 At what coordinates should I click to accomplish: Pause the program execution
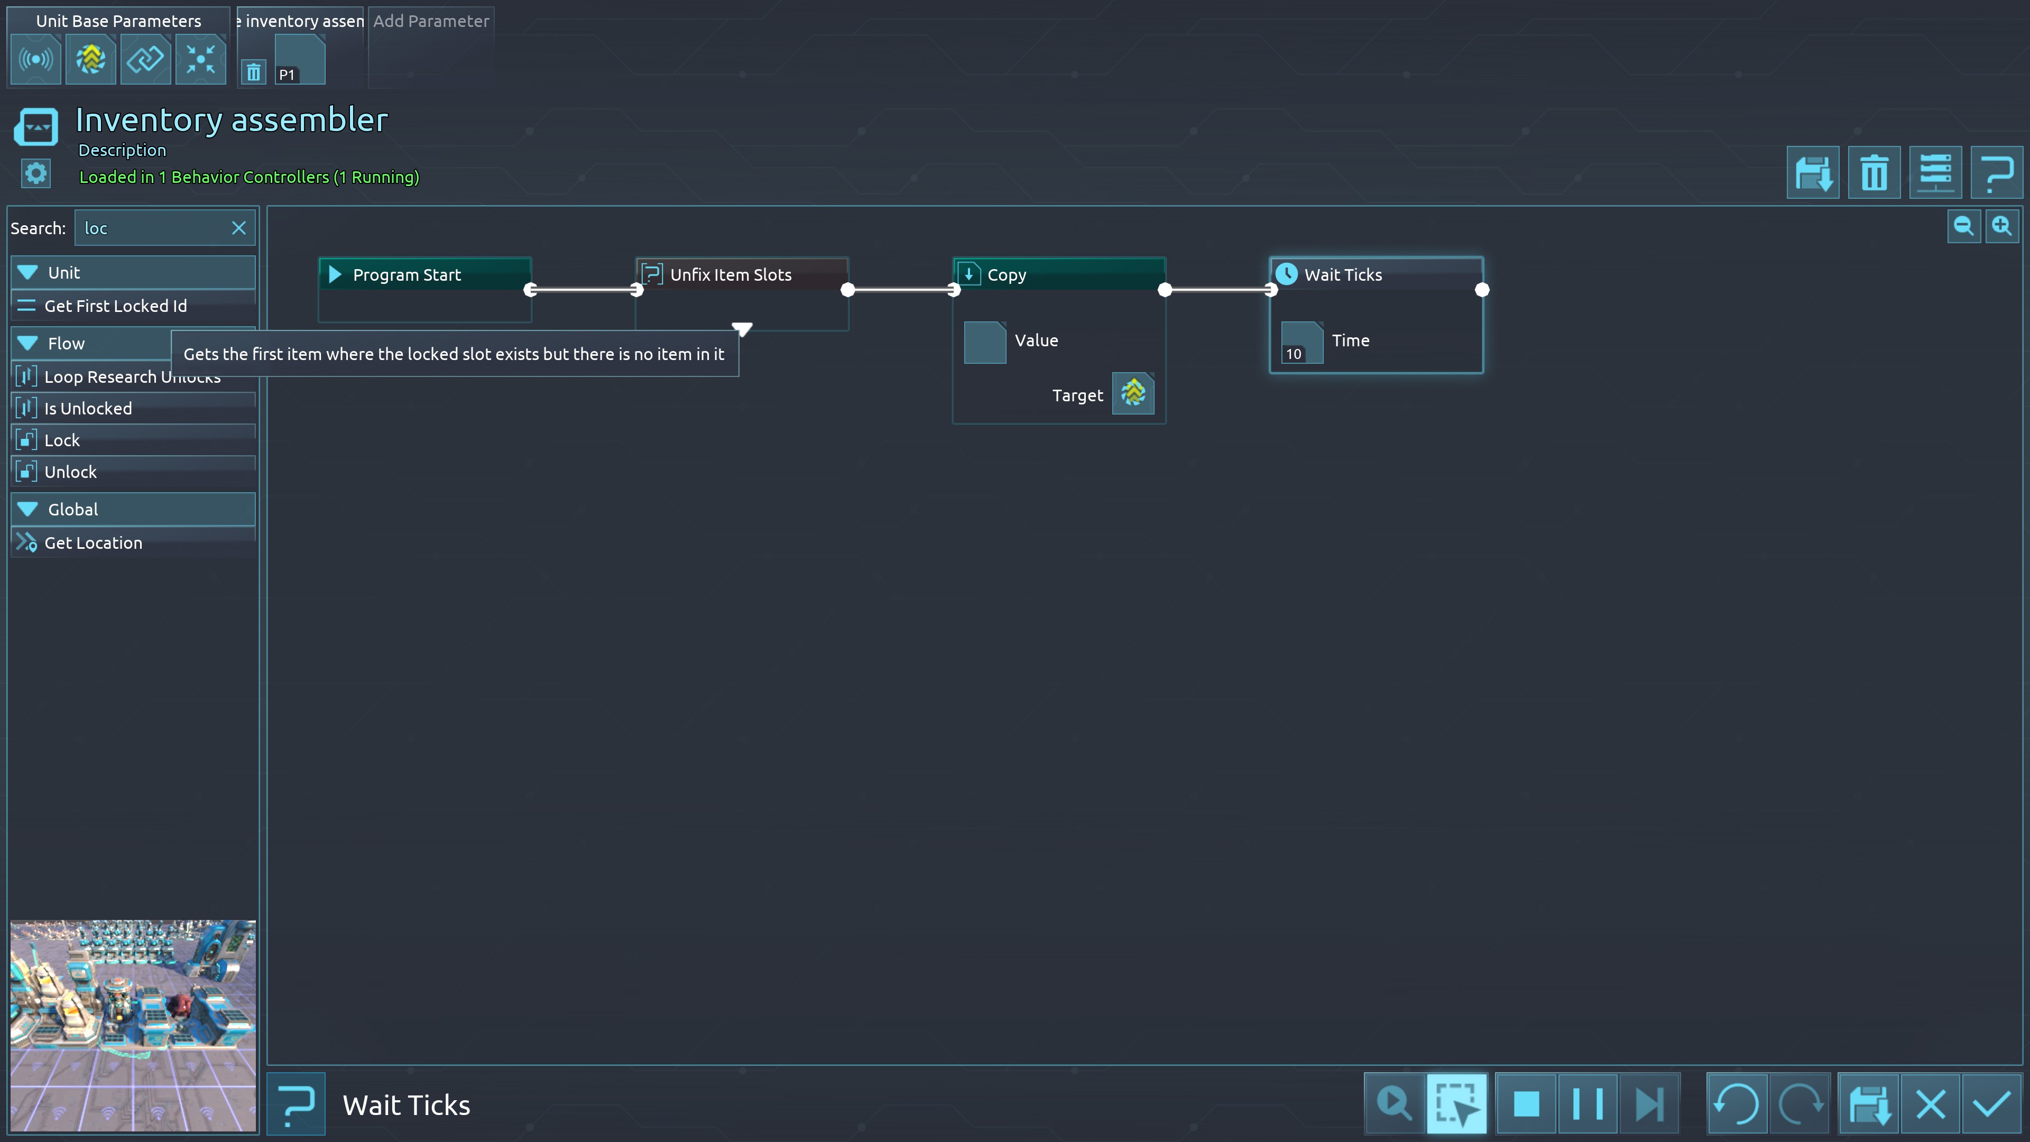pos(1588,1103)
